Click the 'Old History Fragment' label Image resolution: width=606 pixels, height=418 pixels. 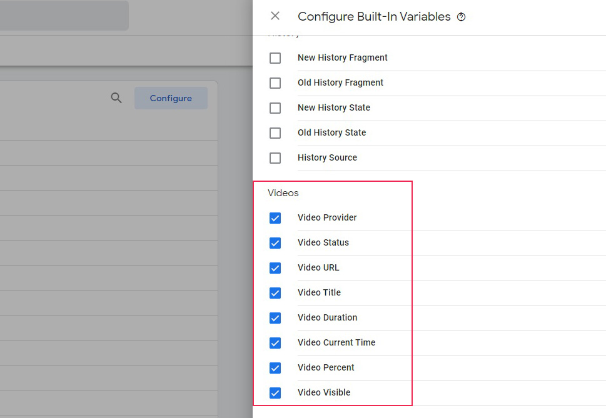tap(340, 82)
